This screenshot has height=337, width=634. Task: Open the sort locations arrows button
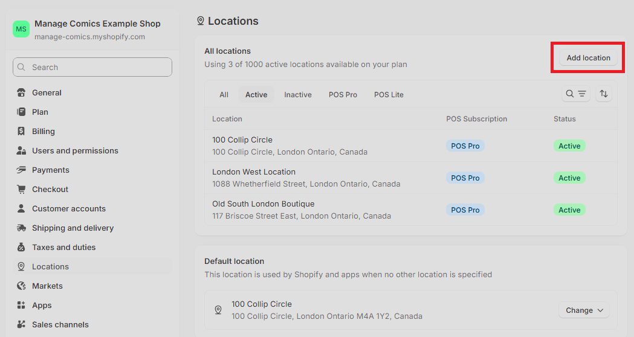604,94
